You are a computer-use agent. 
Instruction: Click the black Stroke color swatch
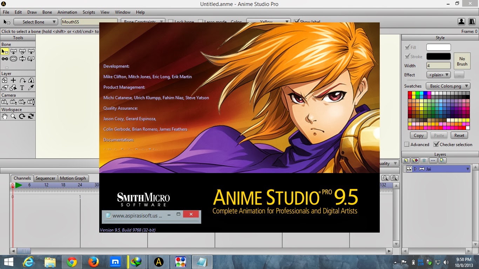[438, 56]
